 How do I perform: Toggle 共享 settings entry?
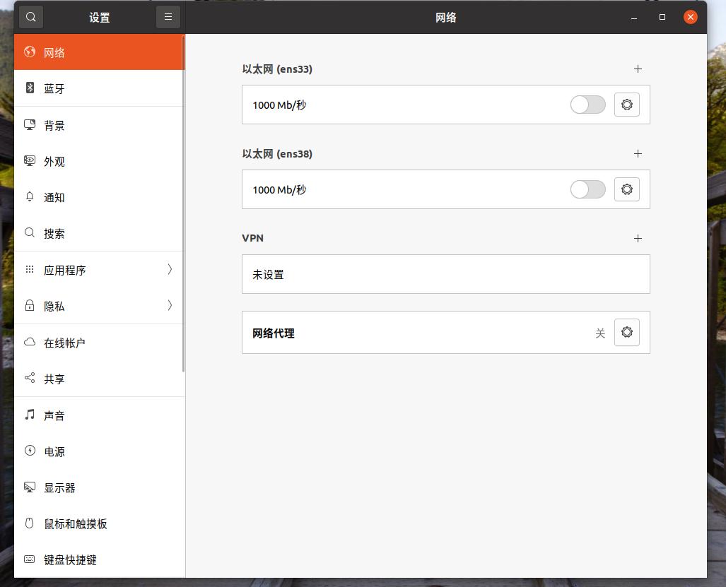(x=54, y=379)
